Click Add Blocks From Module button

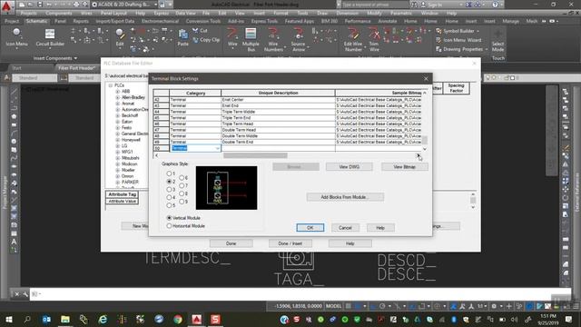tap(345, 197)
